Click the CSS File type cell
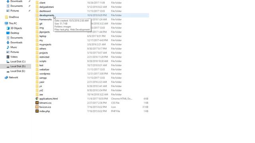Screen dimensions: 255x143 [x=115, y=103]
